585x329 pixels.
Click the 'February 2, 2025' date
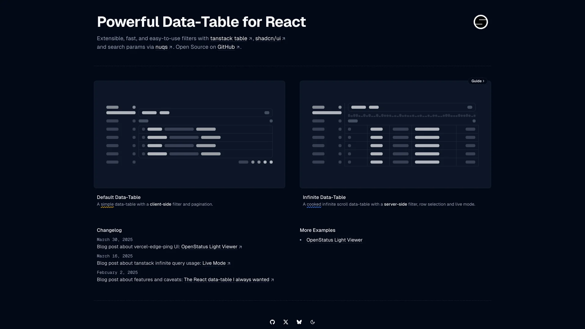[117, 273]
